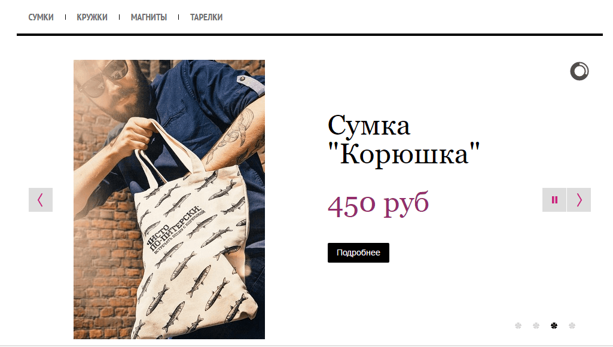Select the first slide pagination dot
The image size is (613, 347).
click(519, 325)
